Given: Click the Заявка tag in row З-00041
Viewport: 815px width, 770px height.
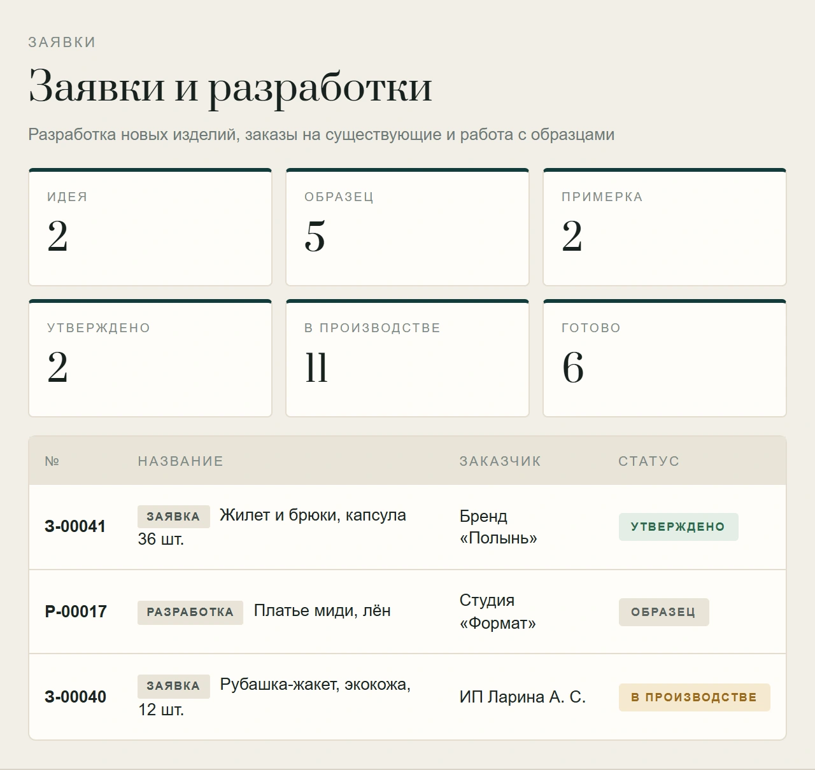Looking at the screenshot, I should pyautogui.click(x=174, y=517).
